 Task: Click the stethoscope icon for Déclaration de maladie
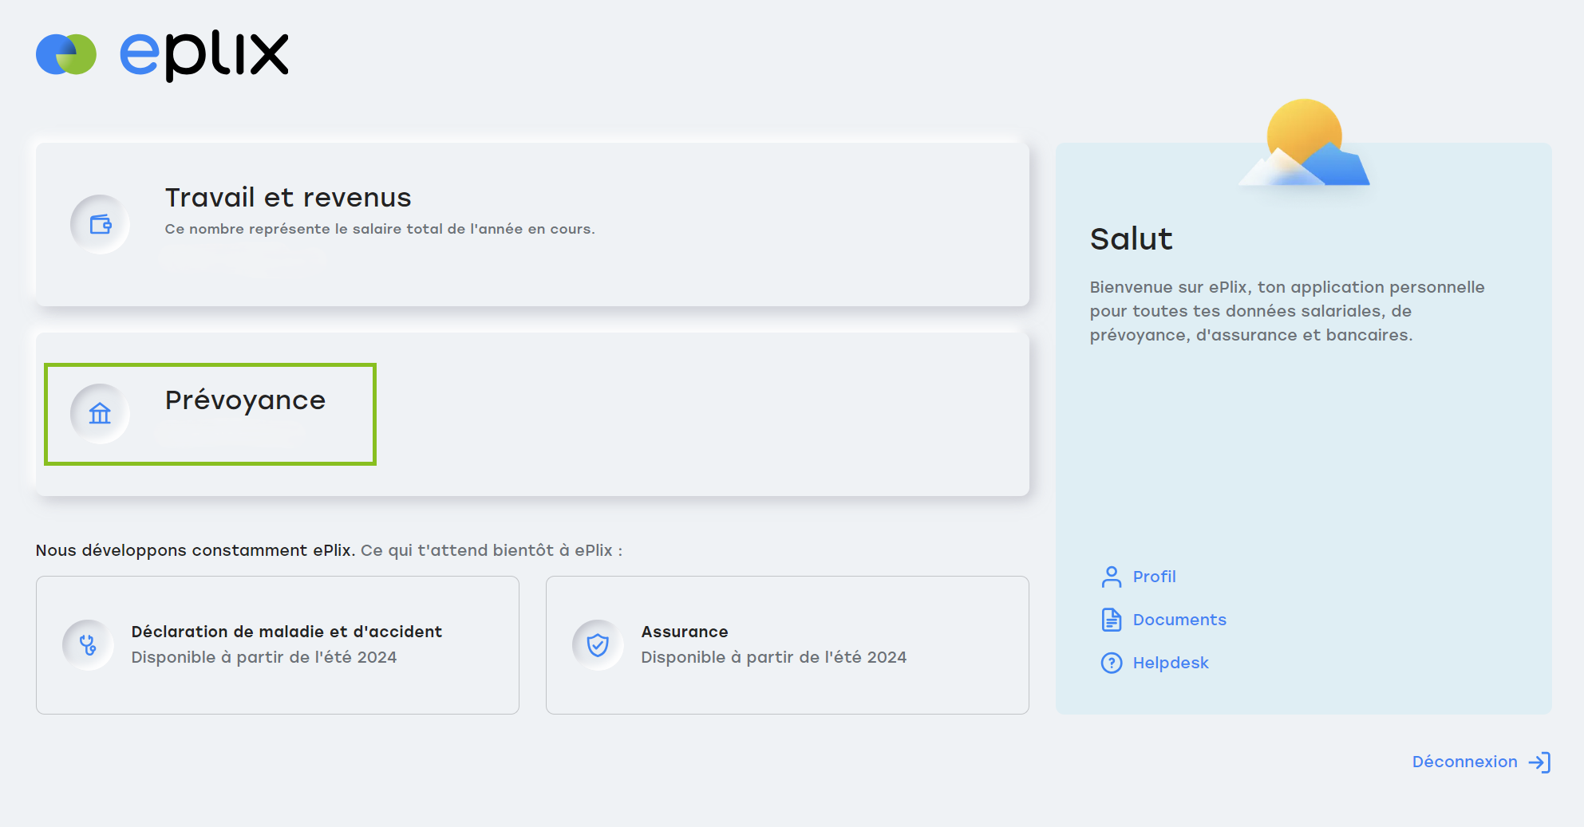pos(88,644)
